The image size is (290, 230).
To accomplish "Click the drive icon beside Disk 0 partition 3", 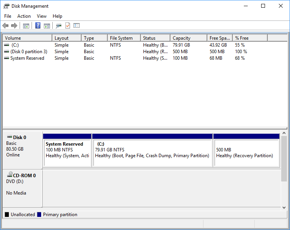I will tap(7, 52).
